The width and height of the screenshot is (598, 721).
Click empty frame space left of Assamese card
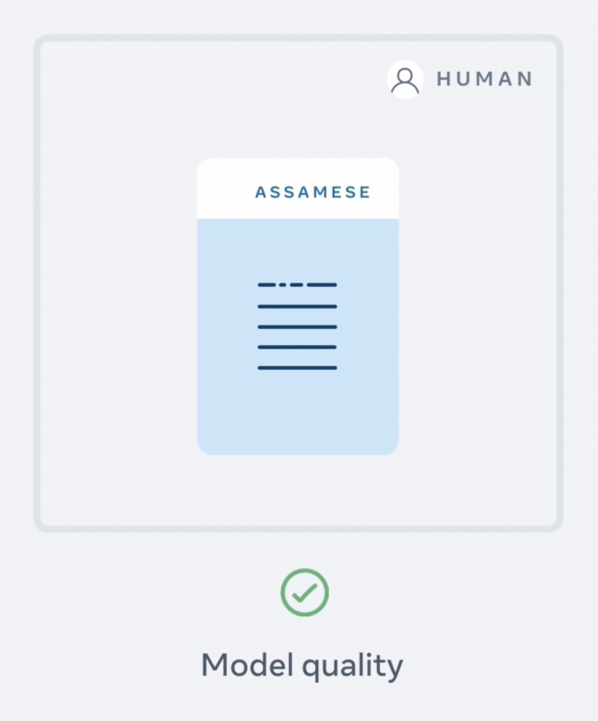coord(117,305)
